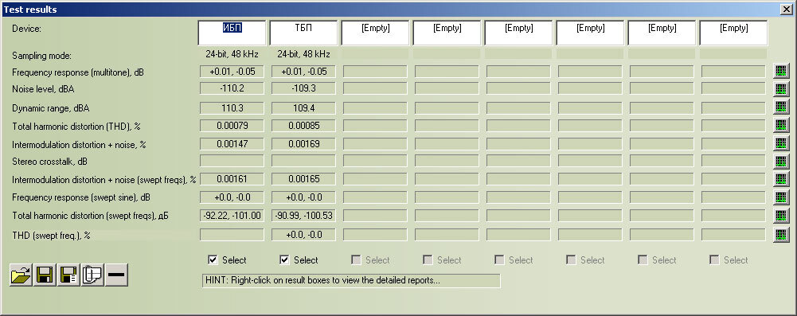Viewport: 797px width, 316px height.
Task: Click the save results floppy disk icon
Action: click(x=45, y=275)
